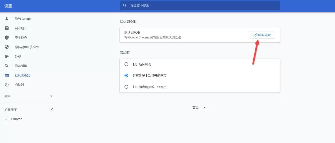The width and height of the screenshot is (335, 143).
Task: Click the shield check icon for 安全检查
Action: click(x=7, y=38)
